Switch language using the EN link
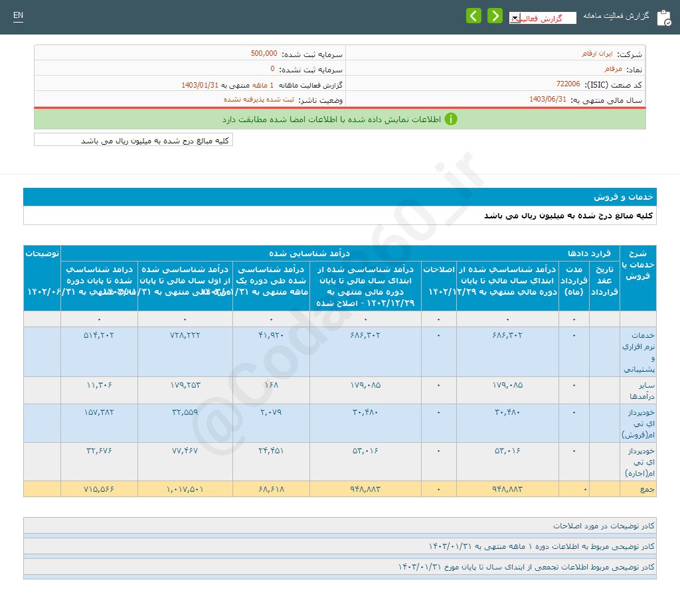This screenshot has height=606, width=680. pyautogui.click(x=18, y=16)
